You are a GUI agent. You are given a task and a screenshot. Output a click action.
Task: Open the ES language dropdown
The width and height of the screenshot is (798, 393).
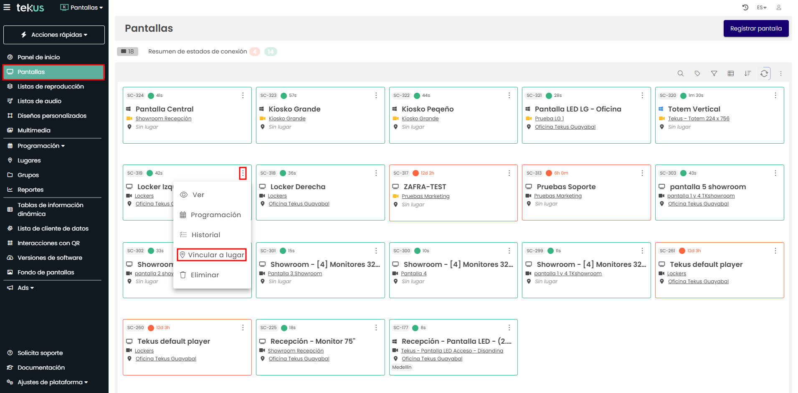pyautogui.click(x=762, y=8)
